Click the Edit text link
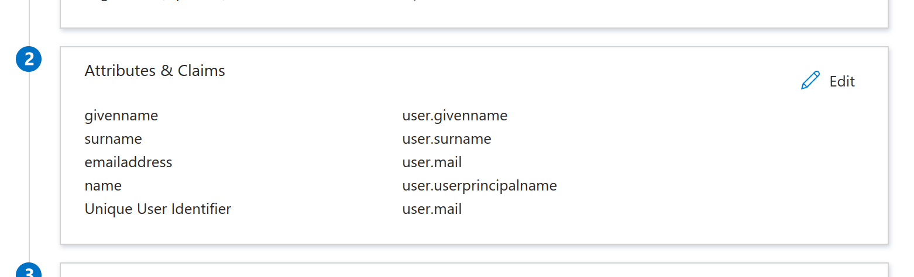914x277 pixels. pyautogui.click(x=842, y=81)
